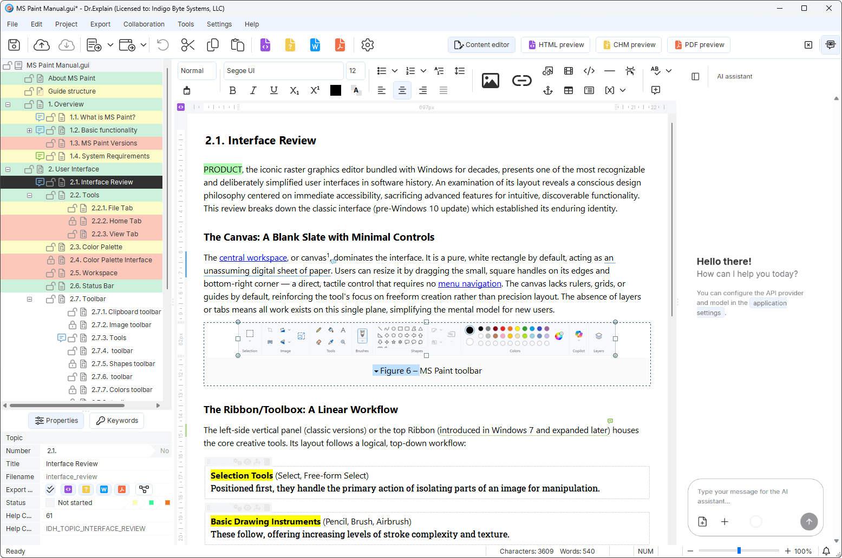Toggle center alignment button
842x558 pixels.
click(402, 90)
